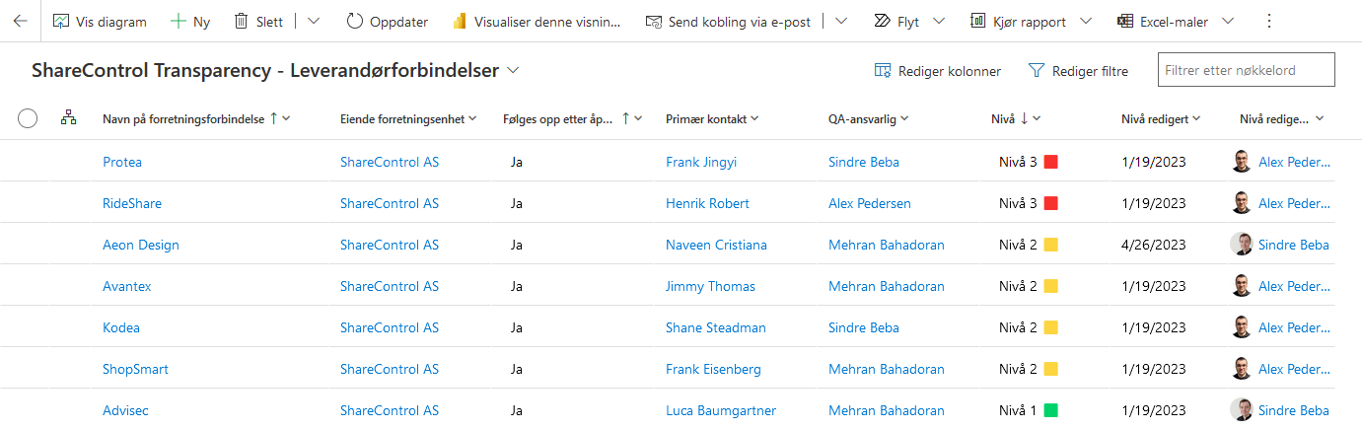
Task: Open the more commands overflow menu
Action: tap(1268, 21)
